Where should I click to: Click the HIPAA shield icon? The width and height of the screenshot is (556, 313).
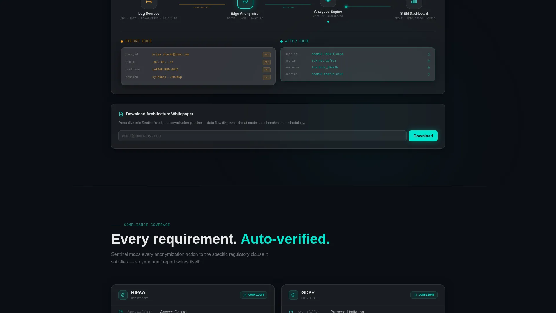pyautogui.click(x=123, y=295)
